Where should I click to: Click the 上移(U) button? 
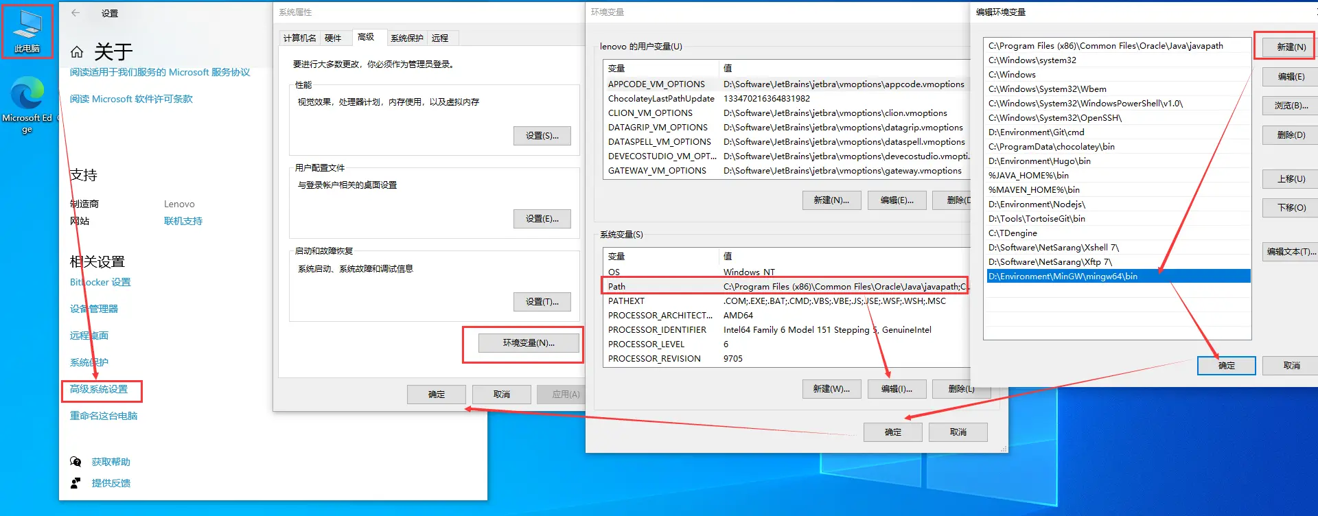pos(1291,179)
